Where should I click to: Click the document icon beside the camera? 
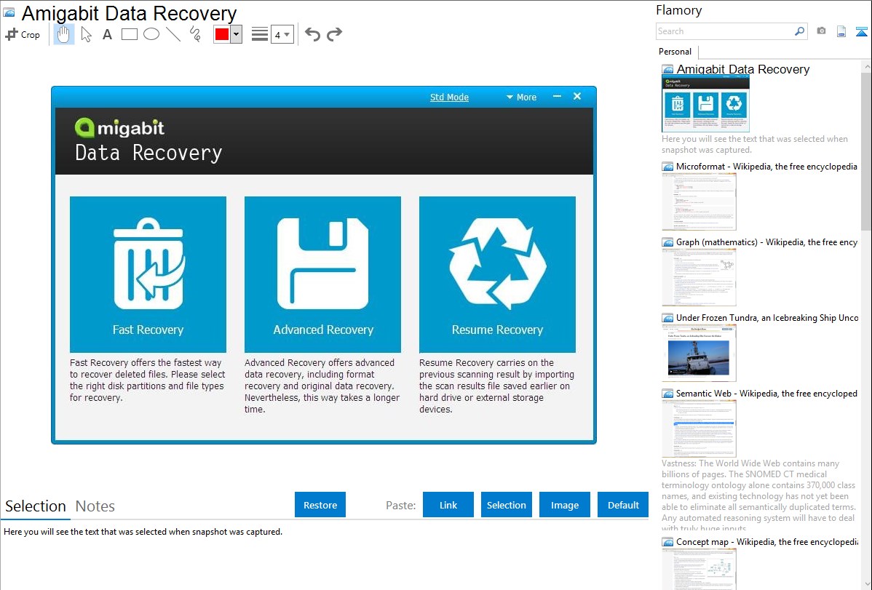(841, 31)
